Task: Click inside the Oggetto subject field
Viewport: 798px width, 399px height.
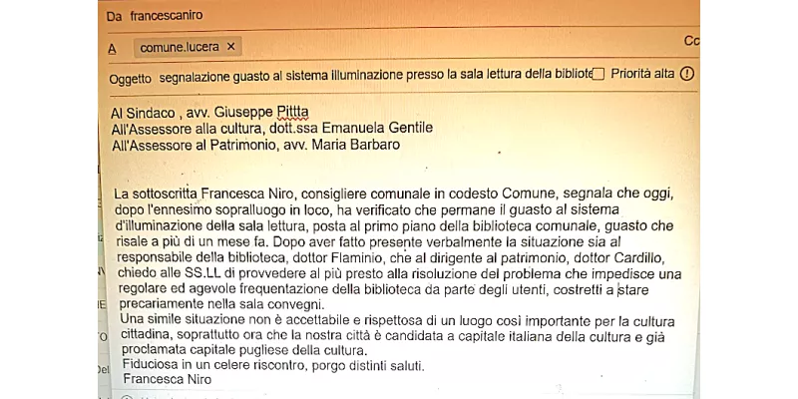Action: click(376, 75)
